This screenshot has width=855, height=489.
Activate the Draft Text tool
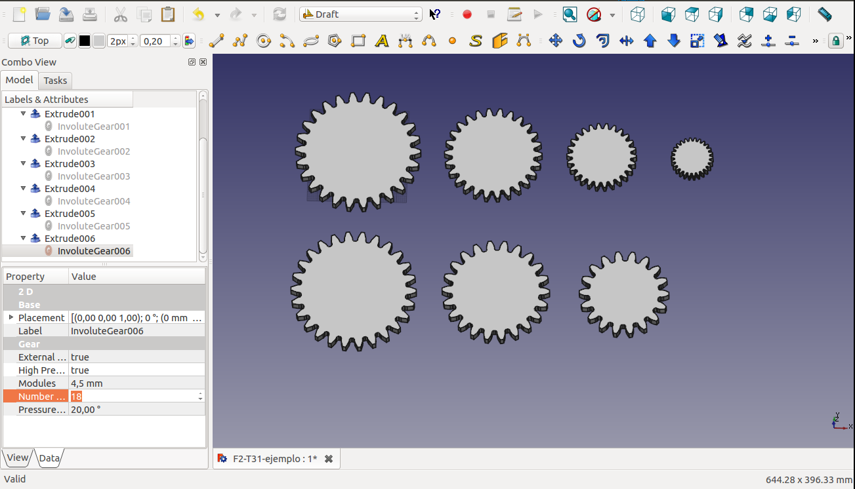click(x=382, y=41)
